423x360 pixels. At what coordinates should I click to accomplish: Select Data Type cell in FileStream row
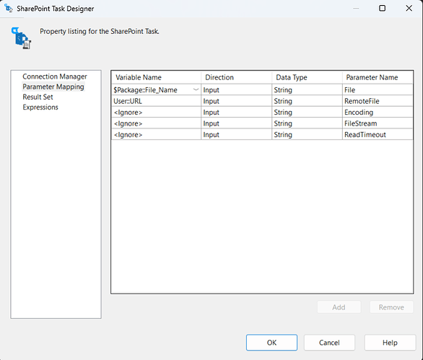pos(307,123)
